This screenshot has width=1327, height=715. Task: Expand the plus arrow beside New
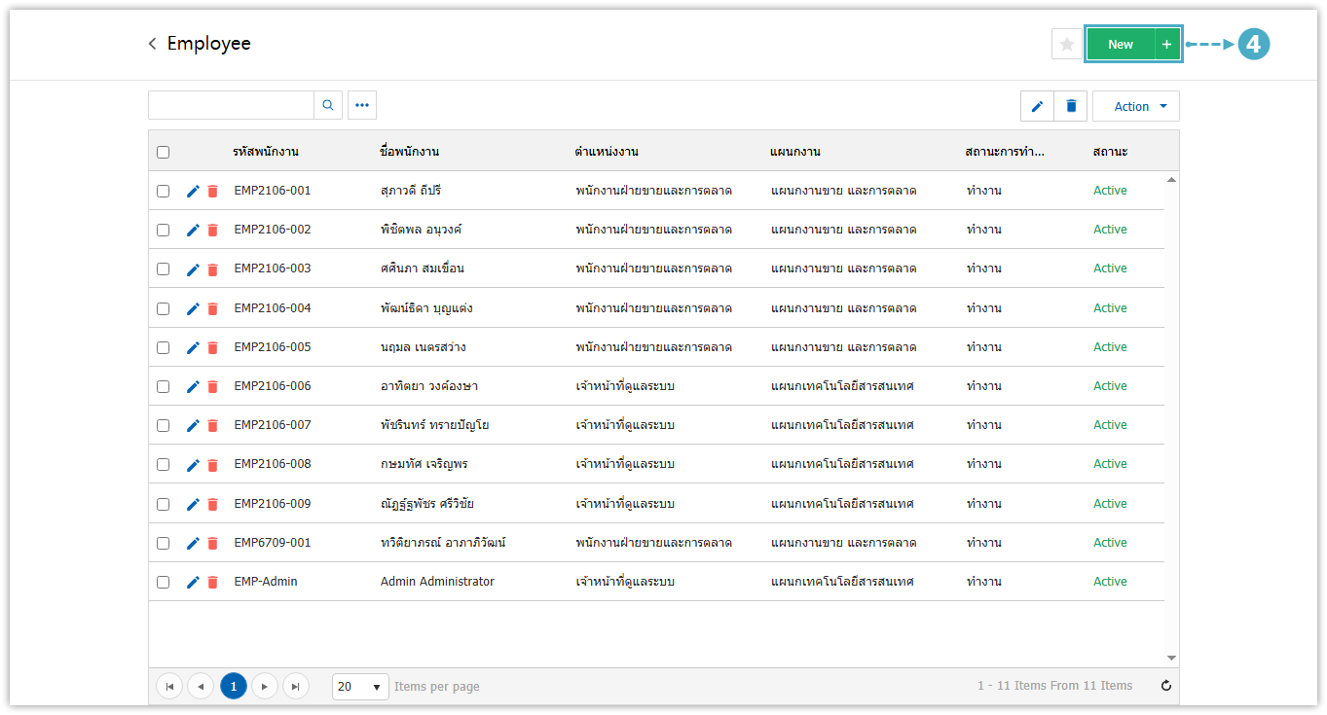coord(1166,45)
